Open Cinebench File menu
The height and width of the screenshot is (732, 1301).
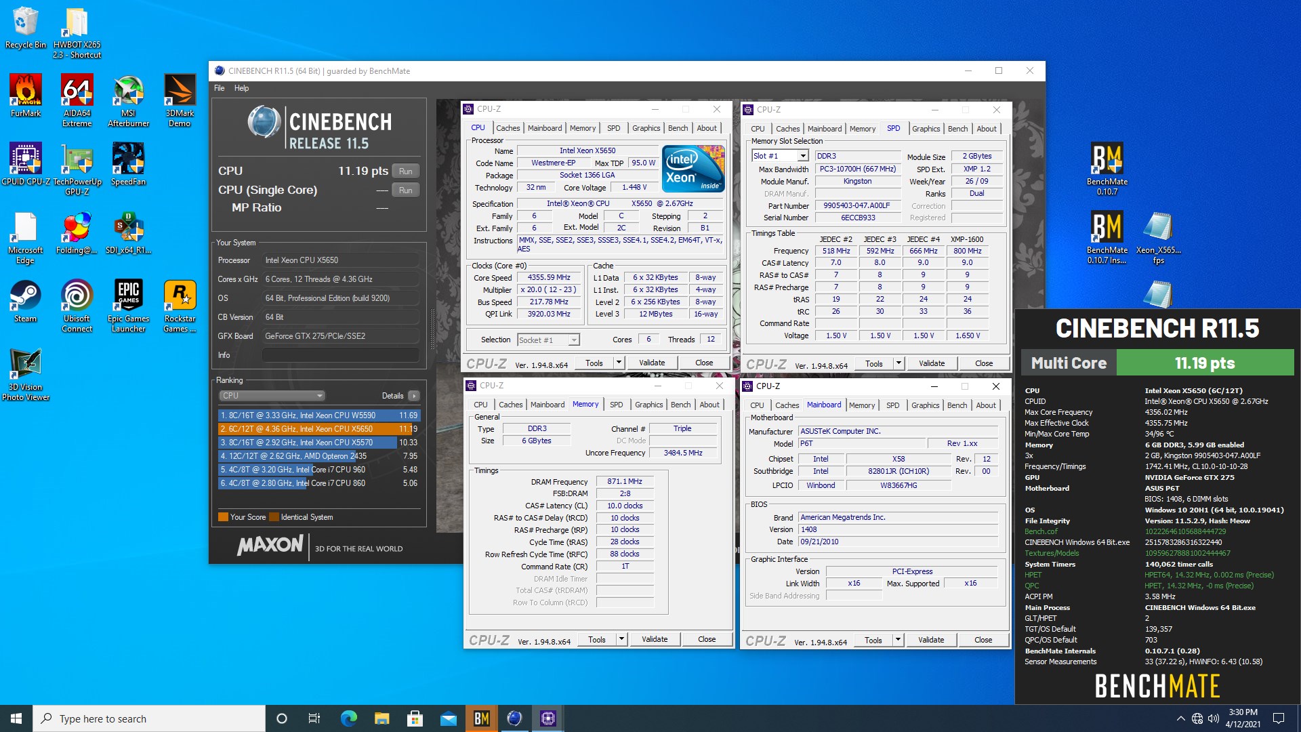click(219, 88)
